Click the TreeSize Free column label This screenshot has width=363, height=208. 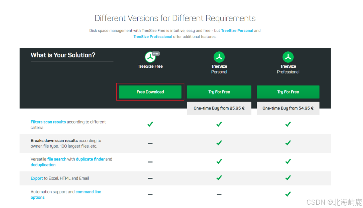pyautogui.click(x=150, y=66)
